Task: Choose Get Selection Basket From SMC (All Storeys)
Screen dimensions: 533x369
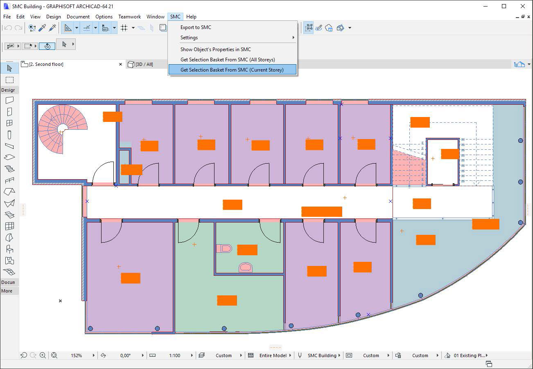Action: pyautogui.click(x=233, y=60)
